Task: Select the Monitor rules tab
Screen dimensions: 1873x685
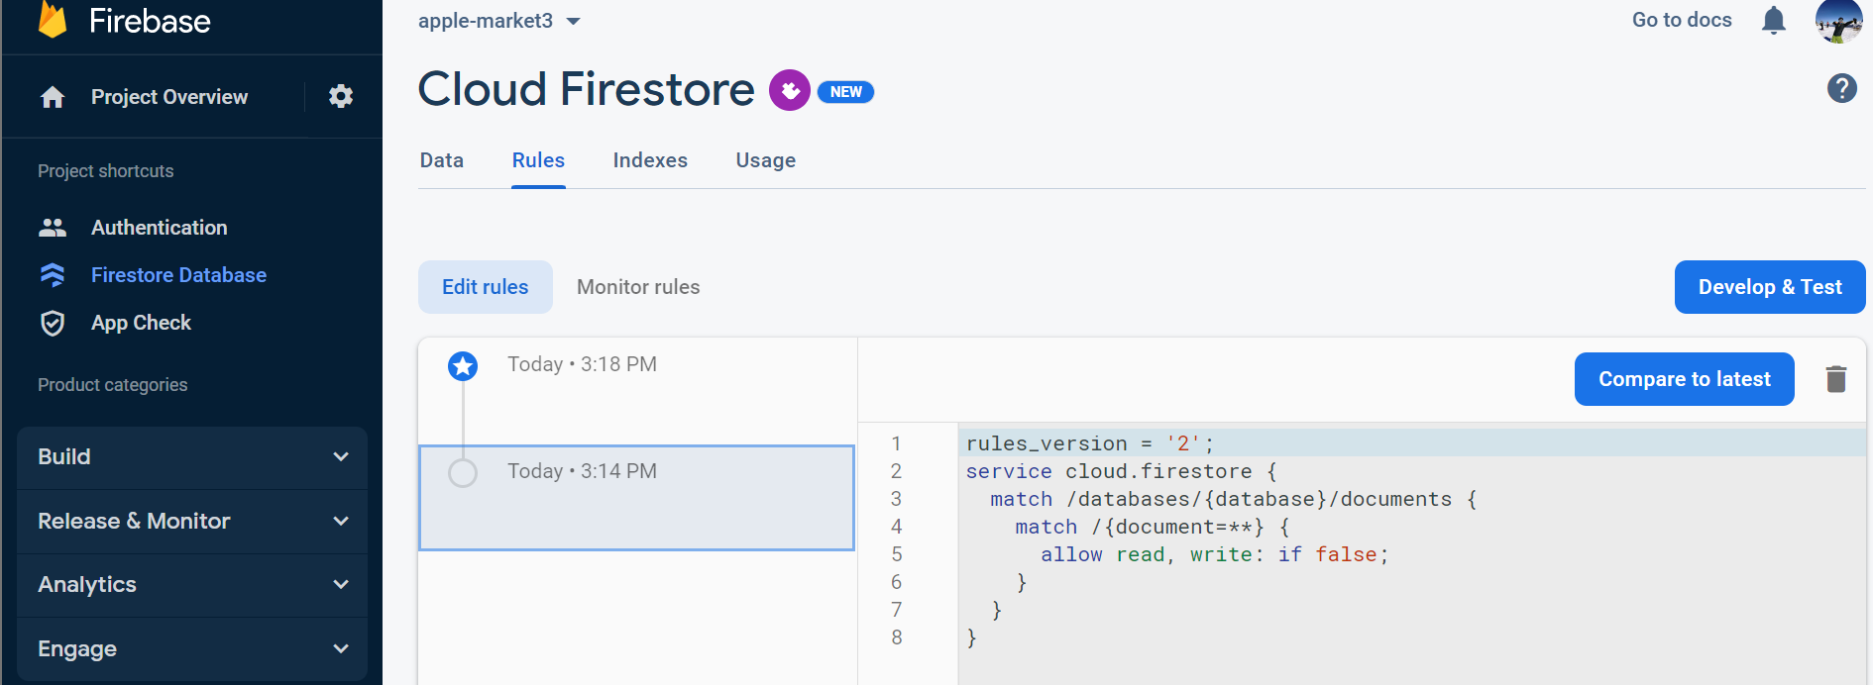Action: [638, 287]
